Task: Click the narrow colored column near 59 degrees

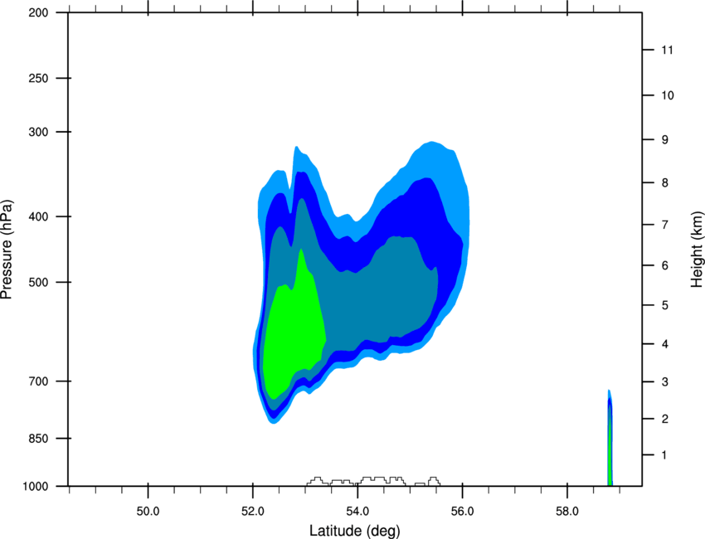Action: pos(610,439)
